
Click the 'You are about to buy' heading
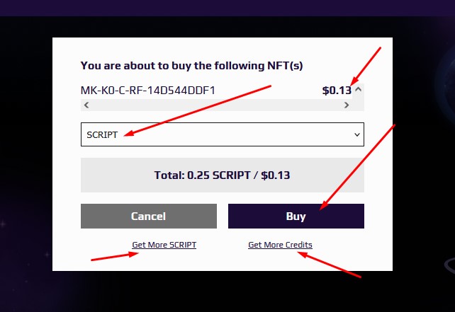(191, 66)
